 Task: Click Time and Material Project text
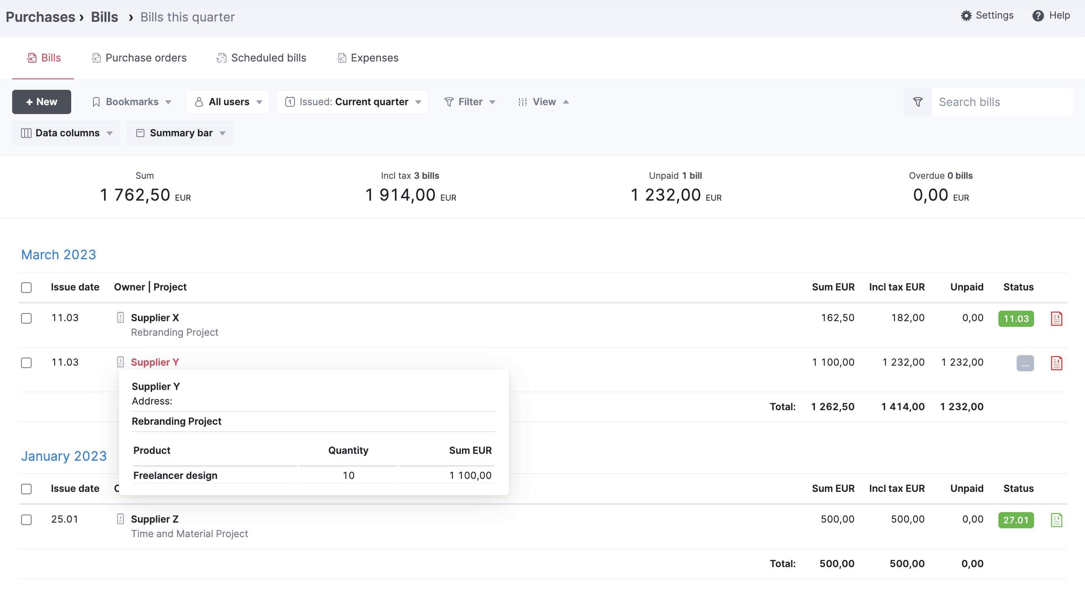tap(190, 534)
